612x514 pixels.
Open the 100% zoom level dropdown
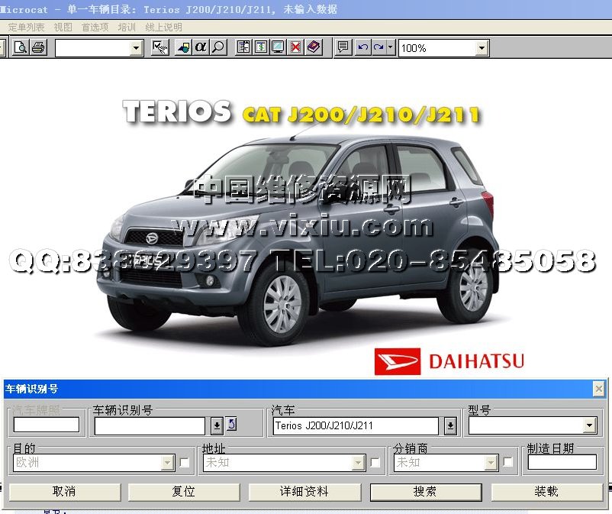pyautogui.click(x=482, y=48)
